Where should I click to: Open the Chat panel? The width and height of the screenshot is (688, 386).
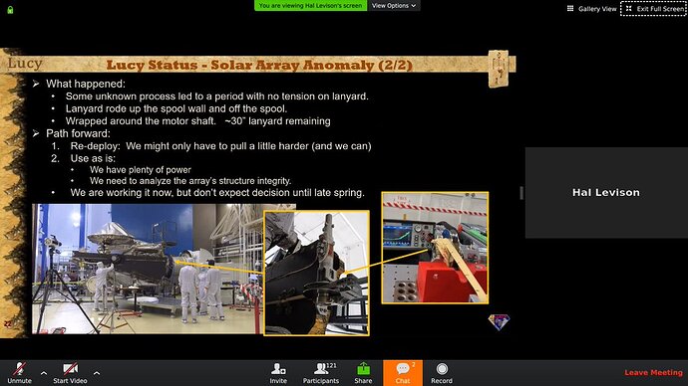click(x=403, y=373)
